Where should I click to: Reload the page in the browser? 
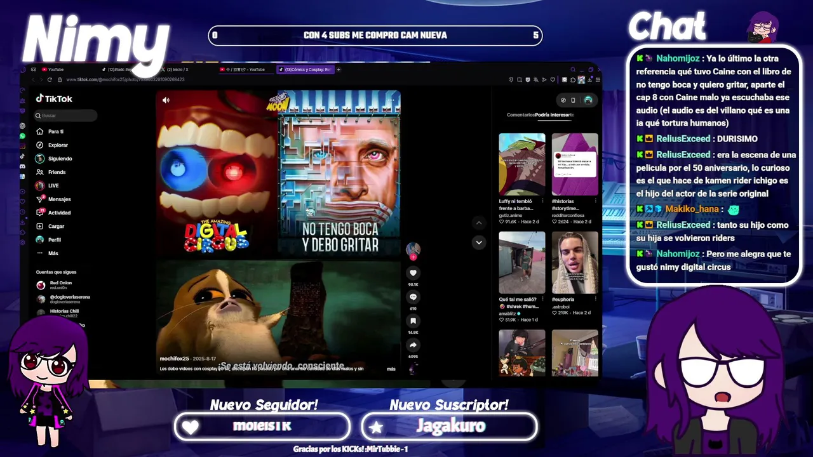(50, 80)
